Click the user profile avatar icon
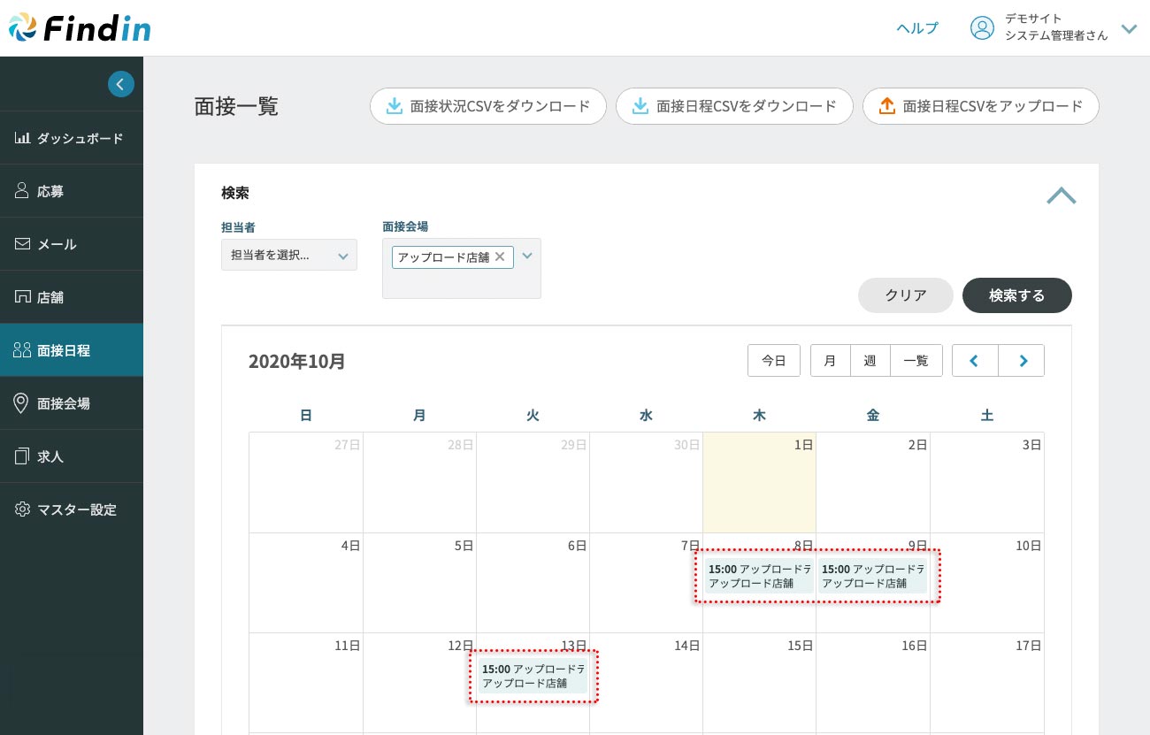The width and height of the screenshot is (1150, 735). (982, 28)
